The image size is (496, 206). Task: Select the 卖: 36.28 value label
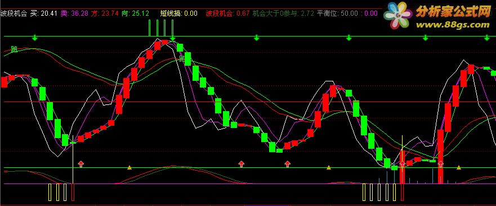point(75,13)
